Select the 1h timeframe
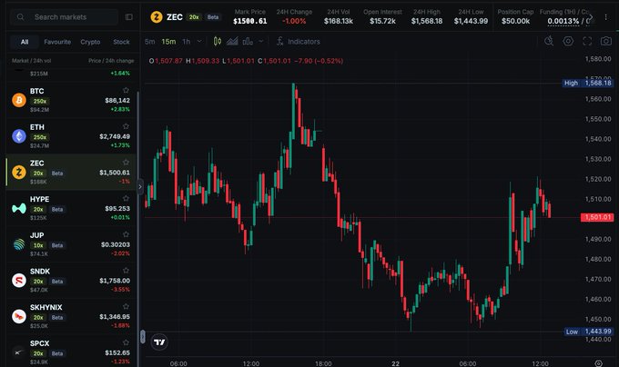The height and width of the screenshot is (367, 619). point(186,42)
